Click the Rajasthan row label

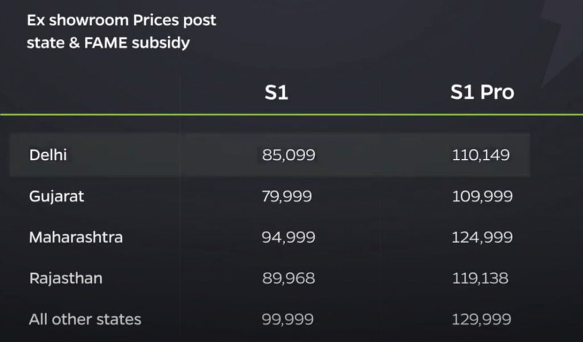click(66, 278)
